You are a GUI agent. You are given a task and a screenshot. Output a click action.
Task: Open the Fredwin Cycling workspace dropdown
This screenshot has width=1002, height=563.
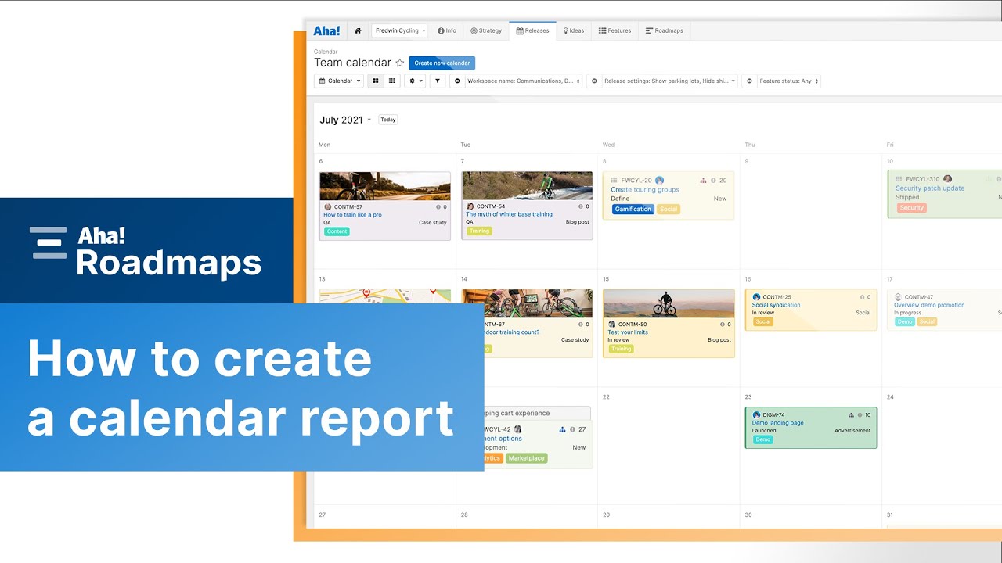(x=399, y=30)
